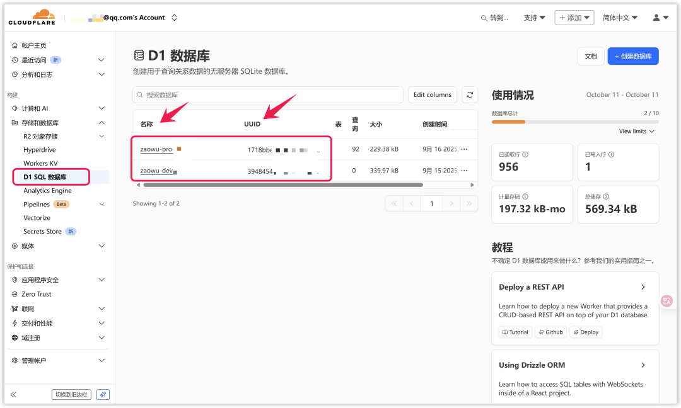Expand 应用程序安全 sidebar section
Image resolution: width=681 pixels, height=408 pixels.
pyautogui.click(x=101, y=280)
